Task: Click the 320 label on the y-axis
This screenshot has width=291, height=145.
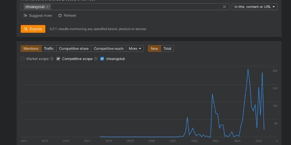Action: click(275, 71)
